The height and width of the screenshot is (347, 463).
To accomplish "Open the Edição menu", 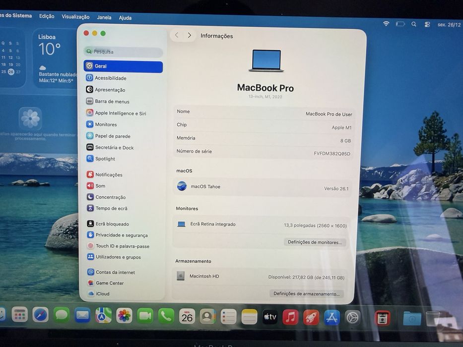I will (x=47, y=16).
